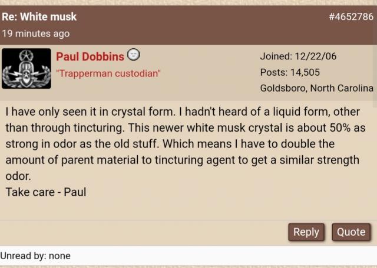Click the "Posts: 14,505" post count
This screenshot has width=377, height=268.
290,72
